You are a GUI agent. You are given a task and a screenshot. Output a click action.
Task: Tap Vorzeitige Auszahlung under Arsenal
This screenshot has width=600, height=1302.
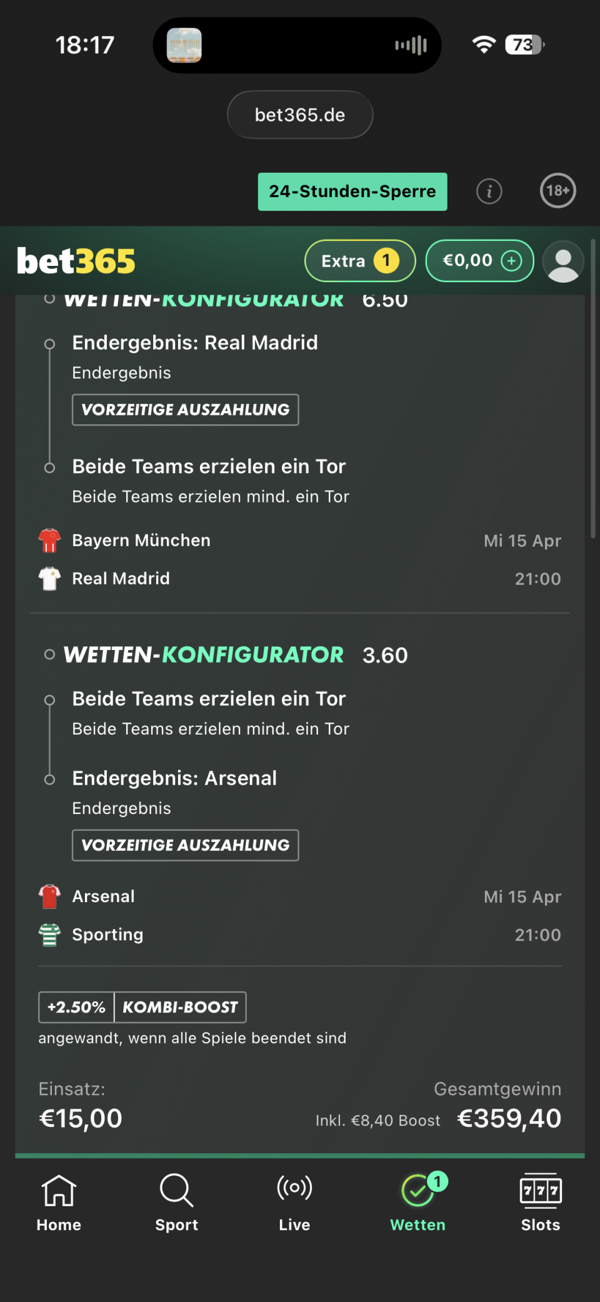[186, 845]
